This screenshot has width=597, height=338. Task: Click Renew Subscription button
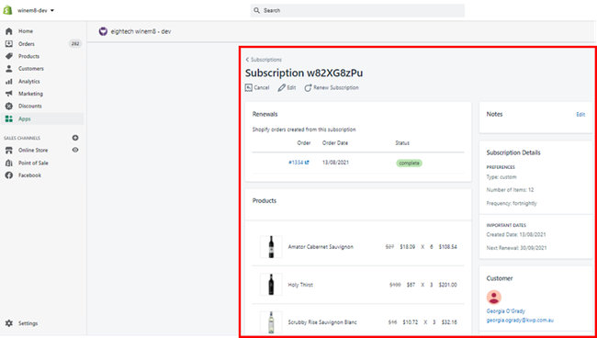pos(332,87)
